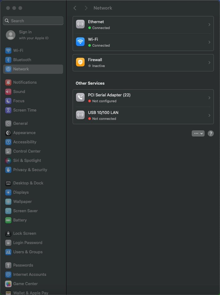Click the "PCI Serial Adapter (22)" name
The image size is (220, 295).
click(x=109, y=95)
